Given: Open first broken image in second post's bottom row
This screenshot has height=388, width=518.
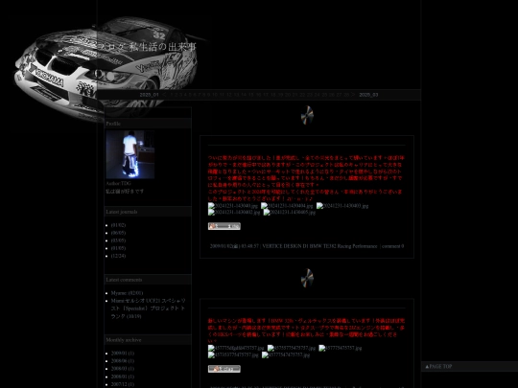Looking at the screenshot, I should pyautogui.click(x=233, y=355).
